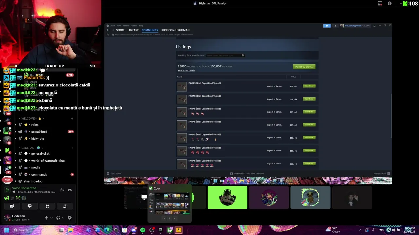Open the kick-role channel
Screen dimensions: 419x235
click(x=46, y=138)
